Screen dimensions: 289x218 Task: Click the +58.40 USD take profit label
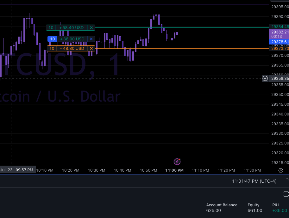[x=72, y=28]
